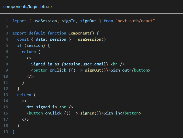Click the 'return (' on line 6
Screen dimensions: 183x138
click(31, 52)
